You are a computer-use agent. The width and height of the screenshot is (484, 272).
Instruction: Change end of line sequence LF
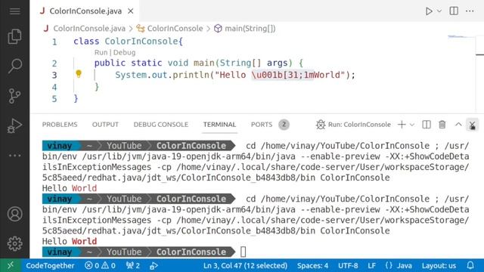pyautogui.click(x=371, y=265)
